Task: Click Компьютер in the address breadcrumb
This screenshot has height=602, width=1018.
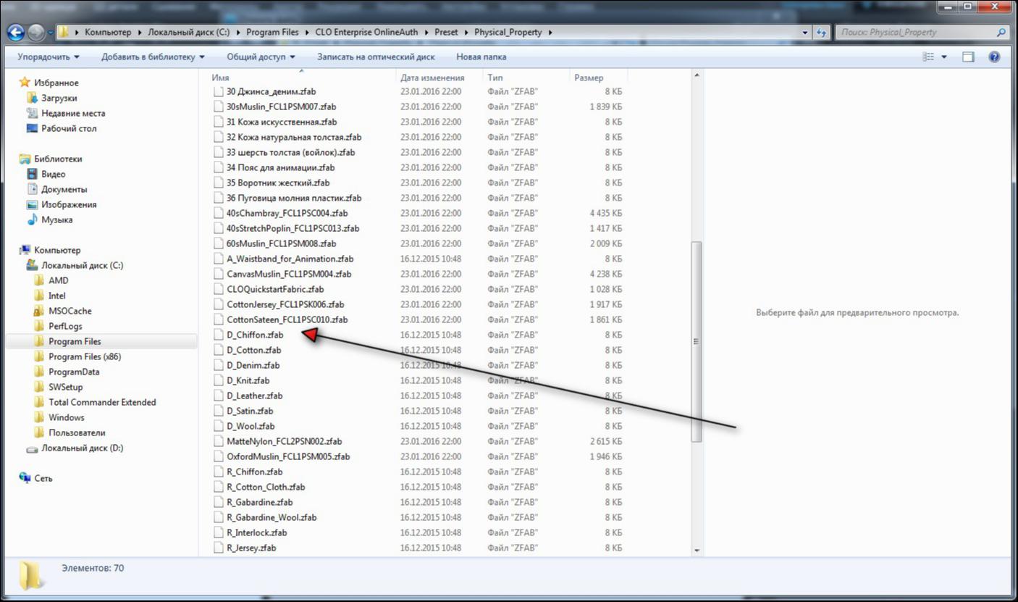Action: click(108, 33)
